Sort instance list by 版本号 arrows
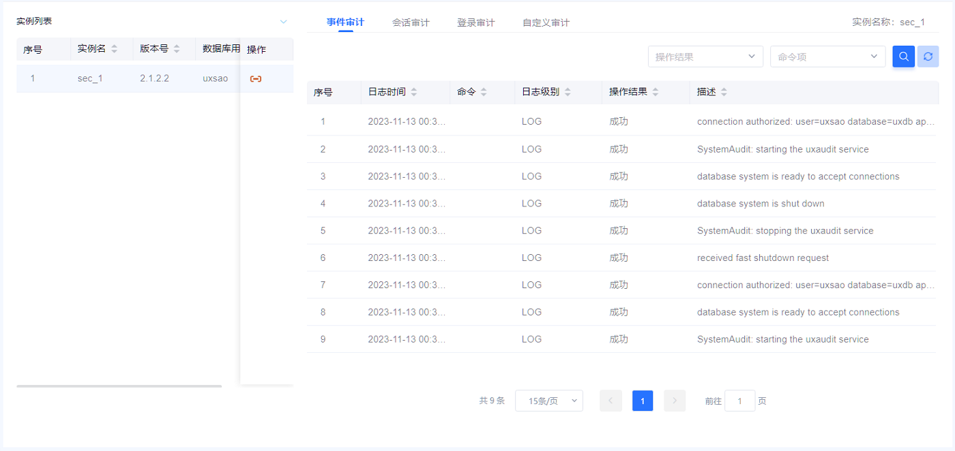This screenshot has height=451, width=955. pyautogui.click(x=177, y=49)
